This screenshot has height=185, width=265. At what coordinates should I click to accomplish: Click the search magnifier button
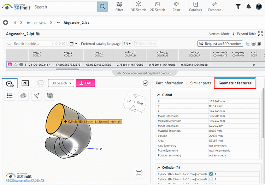point(102,7)
